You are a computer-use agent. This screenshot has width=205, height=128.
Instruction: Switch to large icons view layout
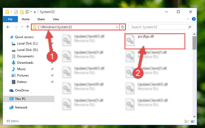(193, 121)
